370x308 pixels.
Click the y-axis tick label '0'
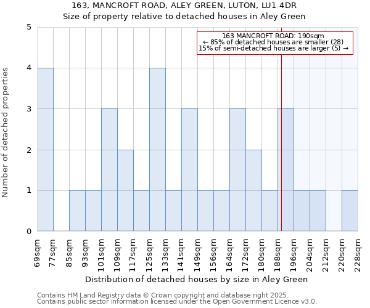pos(29,232)
